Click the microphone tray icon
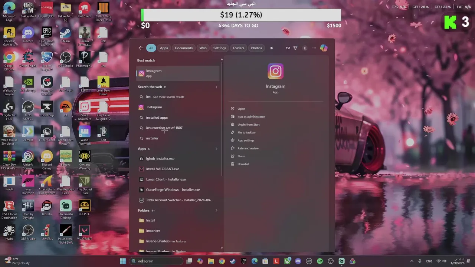Viewport: 475px width, 267px height. point(420,261)
